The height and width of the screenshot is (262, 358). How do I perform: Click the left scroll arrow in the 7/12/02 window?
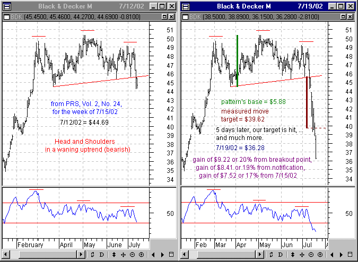[6, 255]
